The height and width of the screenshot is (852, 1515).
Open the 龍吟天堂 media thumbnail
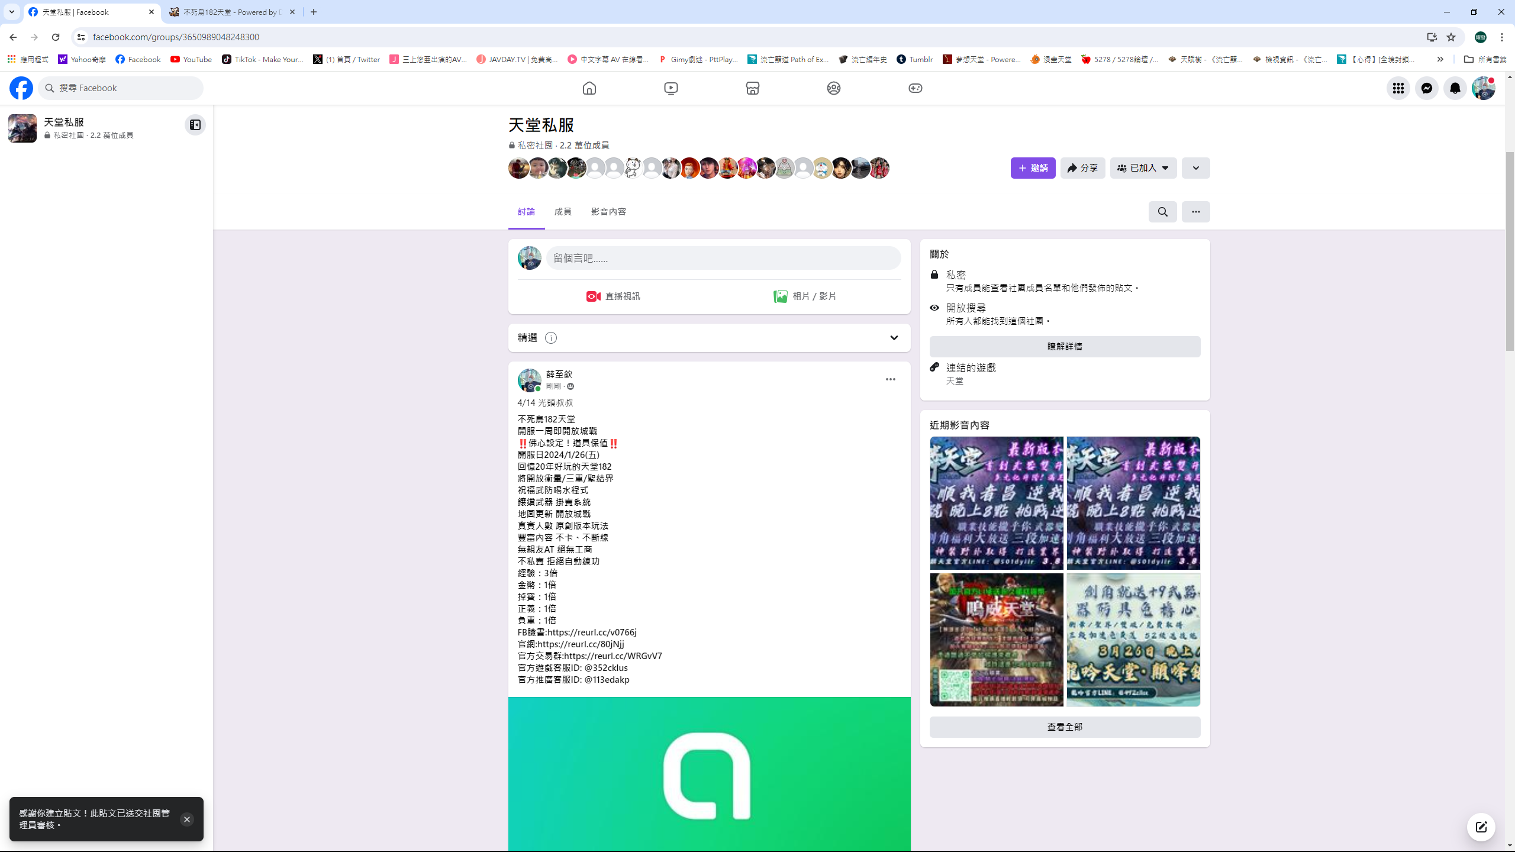[x=1133, y=640]
